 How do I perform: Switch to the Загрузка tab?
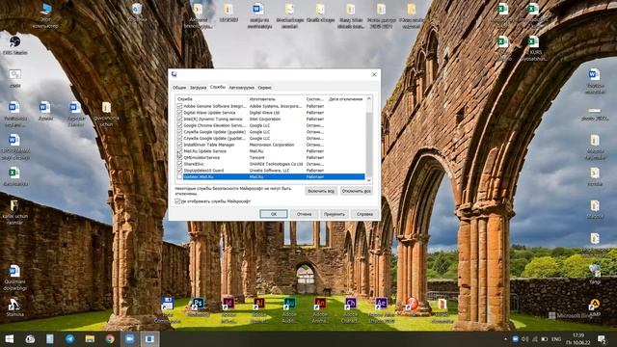pos(198,88)
